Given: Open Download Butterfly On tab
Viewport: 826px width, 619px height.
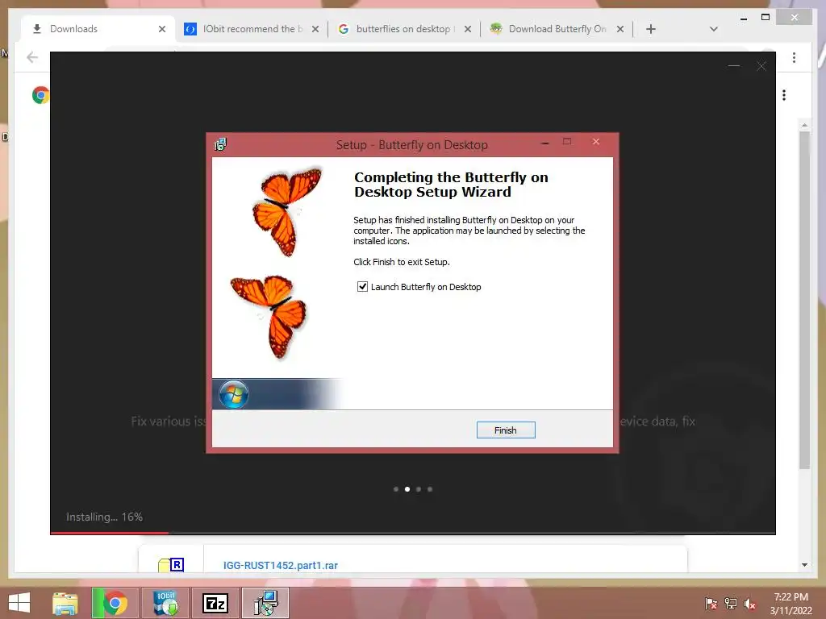Looking at the screenshot, I should click(x=557, y=29).
